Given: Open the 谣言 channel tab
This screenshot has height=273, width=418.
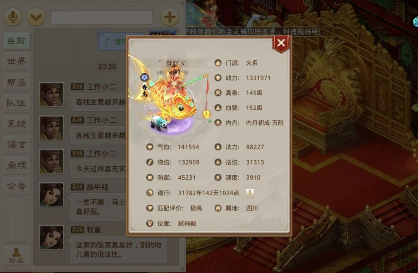Looking at the screenshot, I should 17,144.
